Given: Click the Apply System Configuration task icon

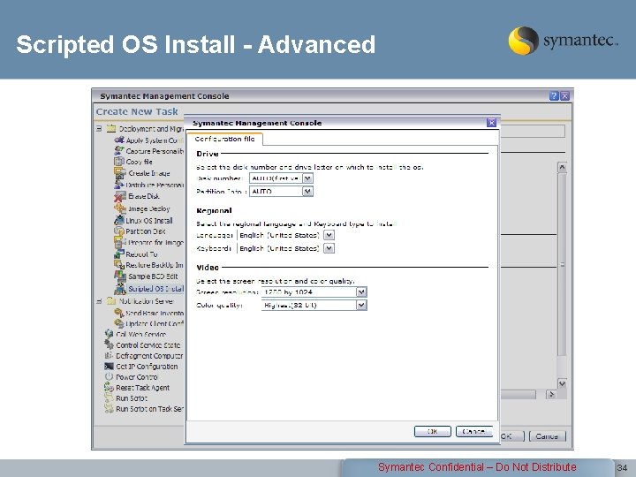Looking at the screenshot, I should coord(119,140).
